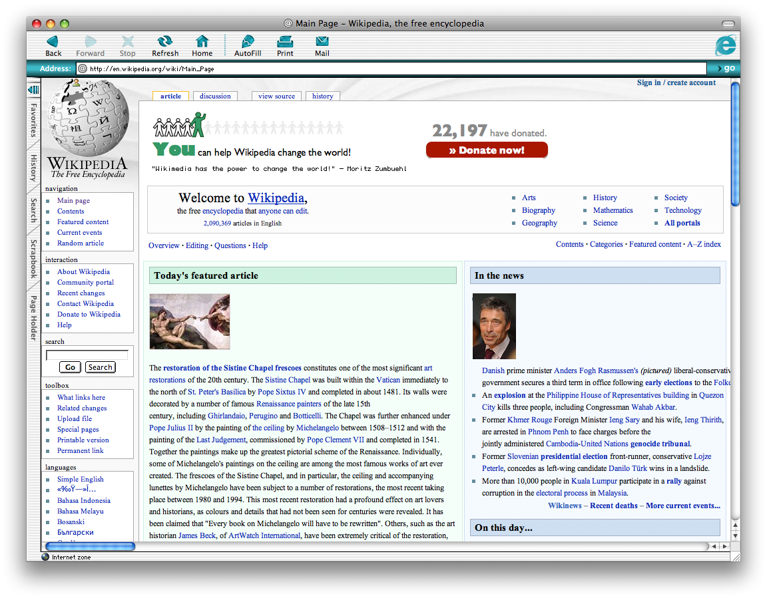Open the Editing help link

point(196,245)
